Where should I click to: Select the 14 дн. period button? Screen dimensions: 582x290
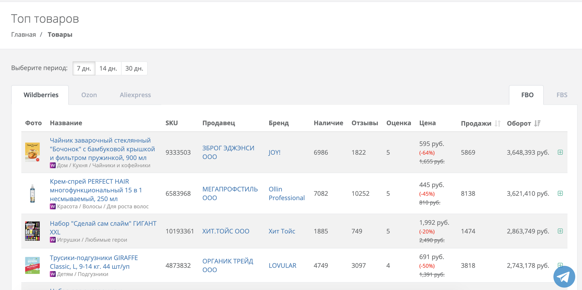108,68
